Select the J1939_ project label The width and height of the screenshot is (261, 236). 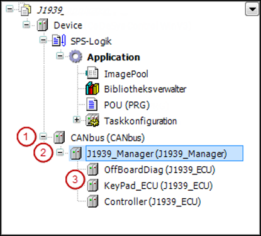click(x=50, y=10)
